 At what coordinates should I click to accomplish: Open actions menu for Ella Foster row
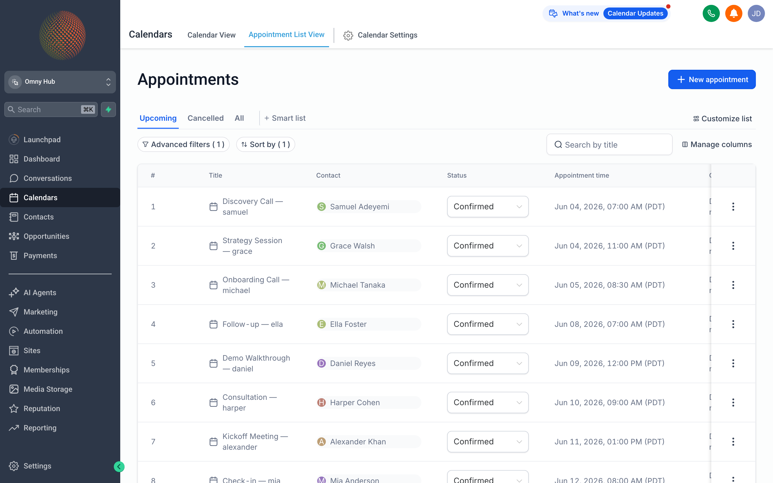[x=733, y=324]
